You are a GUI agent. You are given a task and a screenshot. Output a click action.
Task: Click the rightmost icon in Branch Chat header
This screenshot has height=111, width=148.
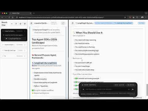coord(25,24)
